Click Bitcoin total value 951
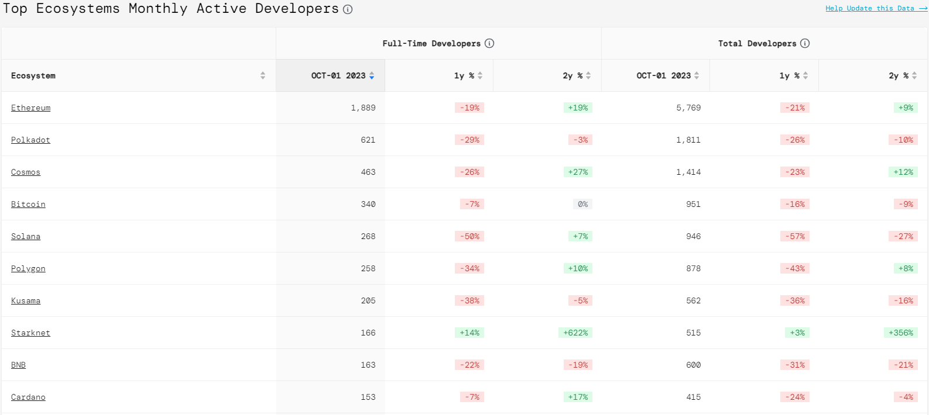Screen dimensions: 929x415 tap(694, 204)
